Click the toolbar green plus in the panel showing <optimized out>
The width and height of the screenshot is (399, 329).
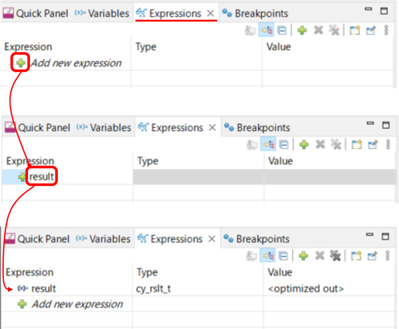(303, 256)
